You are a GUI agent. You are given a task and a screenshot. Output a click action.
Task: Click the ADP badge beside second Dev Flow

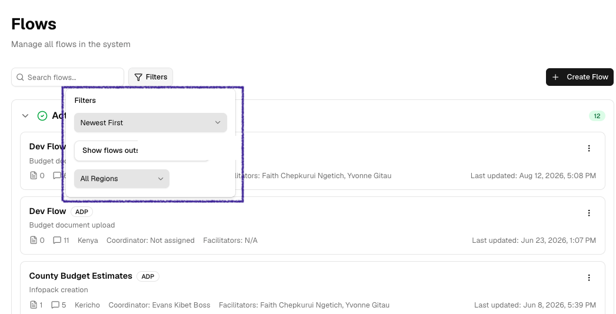[x=82, y=212]
